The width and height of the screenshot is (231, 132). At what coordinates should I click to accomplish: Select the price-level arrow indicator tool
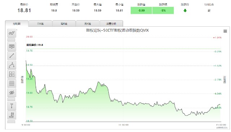tap(12, 106)
